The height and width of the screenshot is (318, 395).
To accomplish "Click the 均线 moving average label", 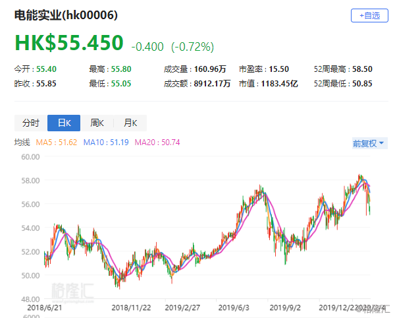I will [22, 143].
